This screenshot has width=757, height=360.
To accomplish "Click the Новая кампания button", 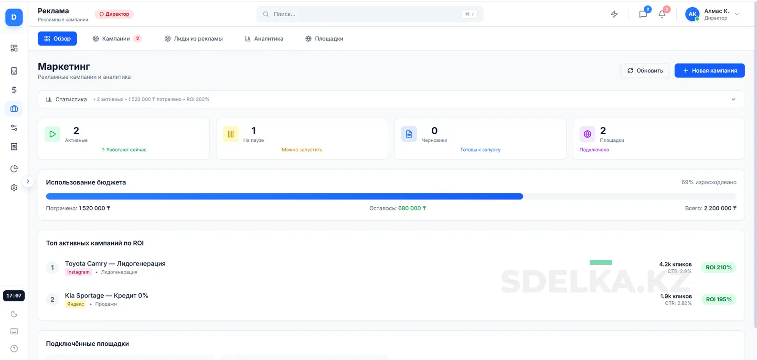I will [709, 71].
